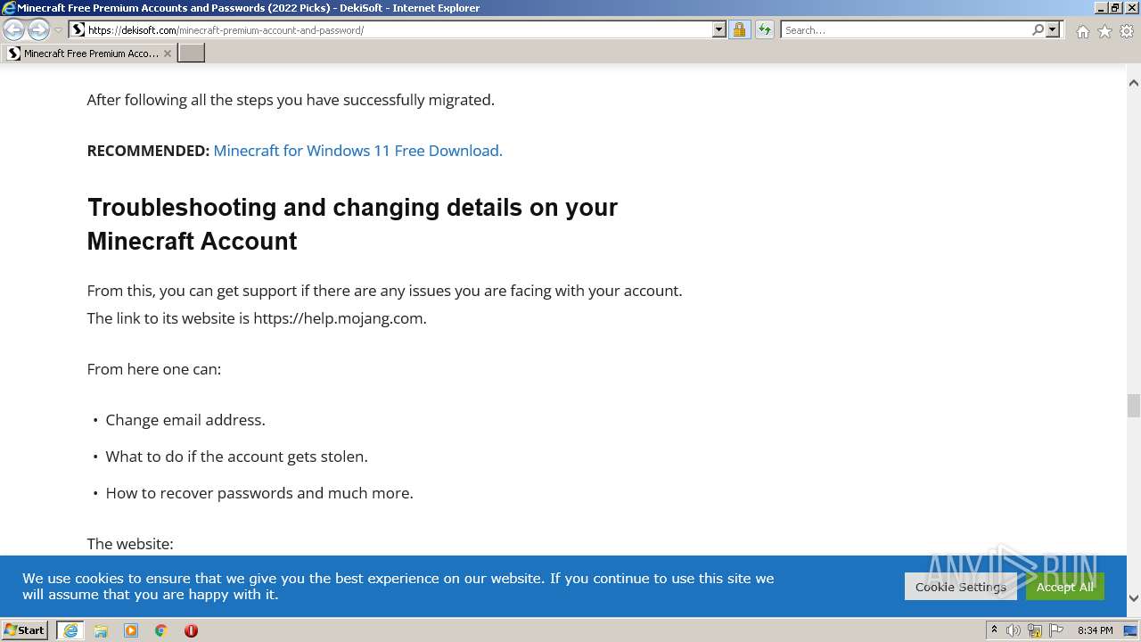Image resolution: width=1141 pixels, height=642 pixels.
Task: Open Minecraft for Windows 11 Free Download link
Action: pyautogui.click(x=357, y=151)
